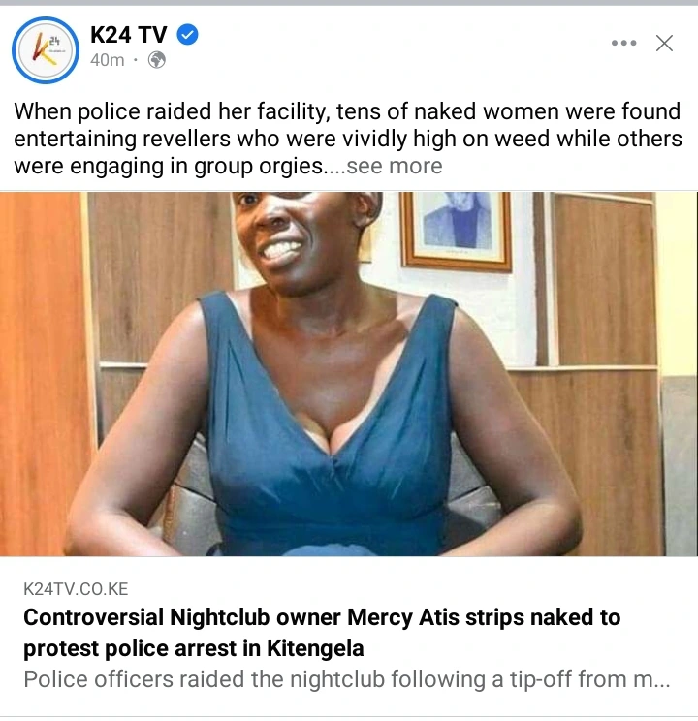The image size is (698, 721).
Task: Click the caption starting 'When police raided her facility'
Action: pos(348,139)
